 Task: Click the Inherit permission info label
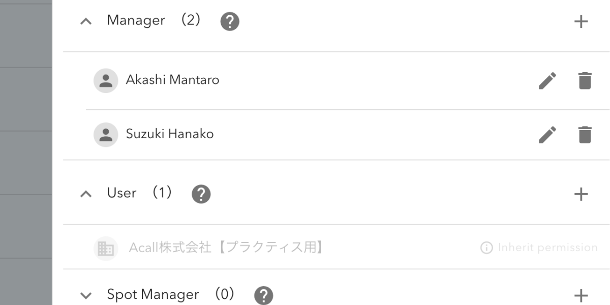point(539,248)
